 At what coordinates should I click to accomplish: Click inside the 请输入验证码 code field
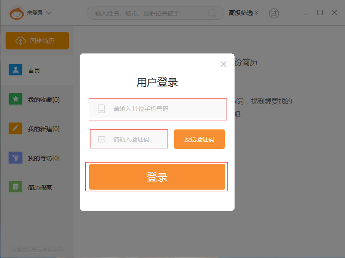tap(129, 138)
